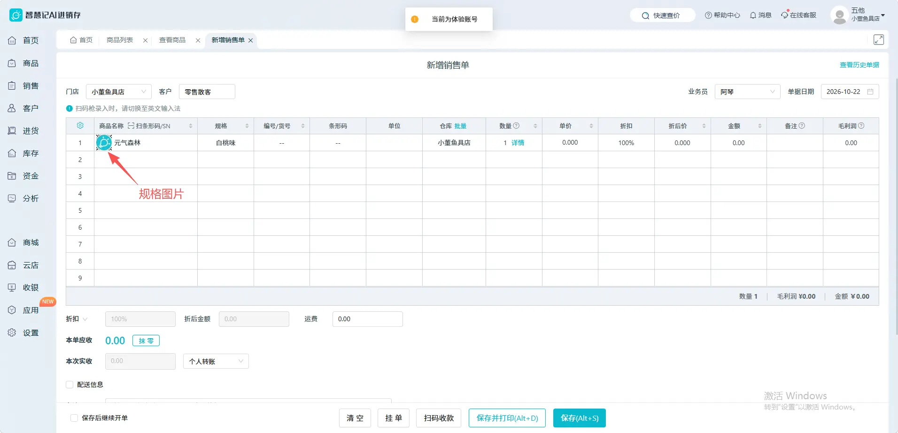Open the 库存 inventory sidebar icon

pos(12,154)
